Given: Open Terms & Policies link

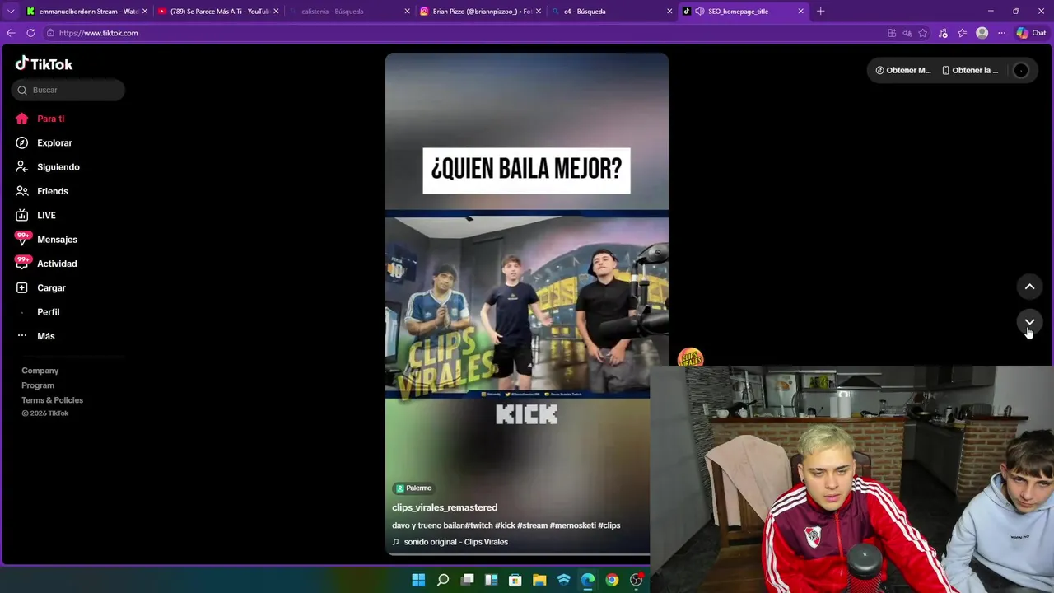Looking at the screenshot, I should tap(53, 400).
